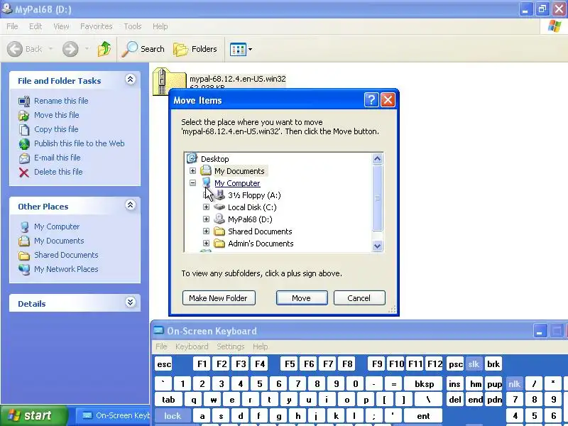Expand My Documents node in the tree
568x426 pixels.
[x=192, y=170]
